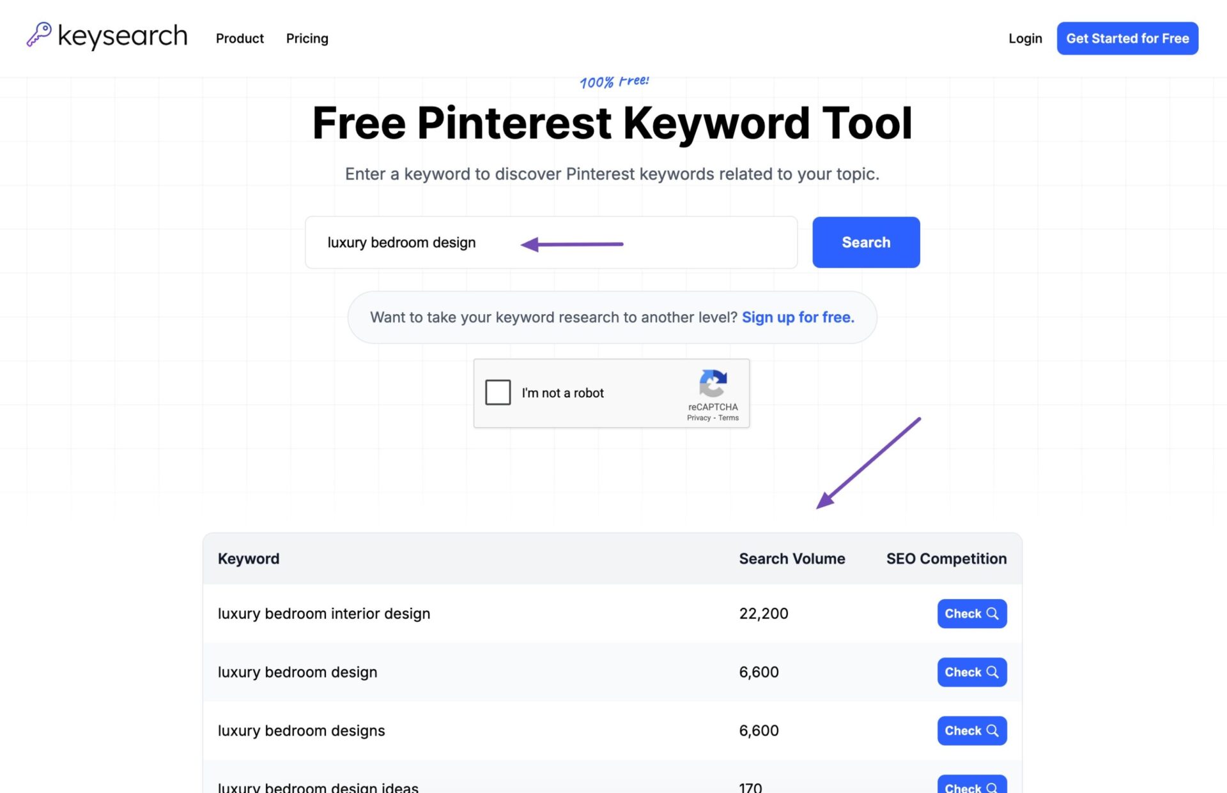The image size is (1227, 793).
Task: Click the magnifier icon beside luxury bedroom designs
Action: click(992, 730)
